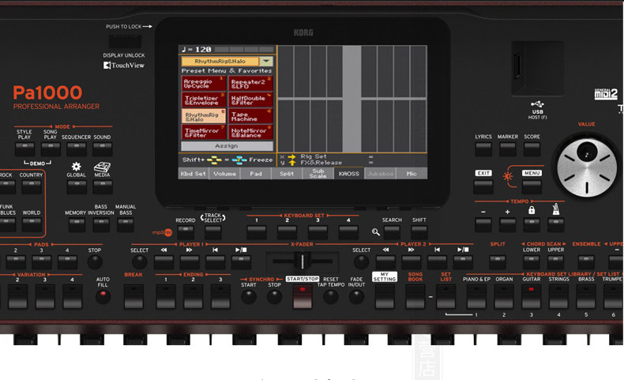Image resolution: width=624 pixels, height=380 pixels.
Task: Select the NoteMirror & Balance preset
Action: 250,132
